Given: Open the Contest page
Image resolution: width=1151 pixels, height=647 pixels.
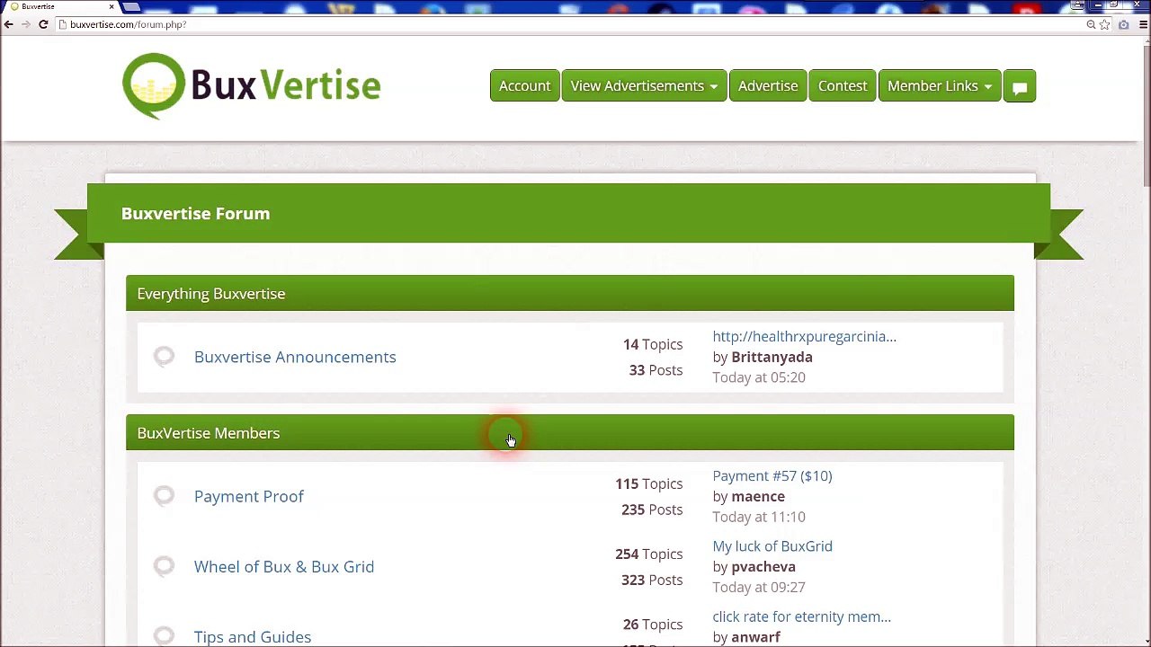Looking at the screenshot, I should tap(843, 86).
